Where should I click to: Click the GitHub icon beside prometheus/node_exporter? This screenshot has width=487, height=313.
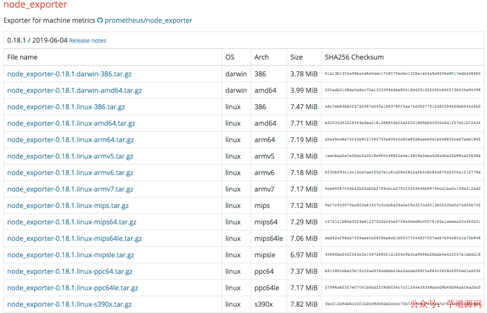click(x=100, y=20)
